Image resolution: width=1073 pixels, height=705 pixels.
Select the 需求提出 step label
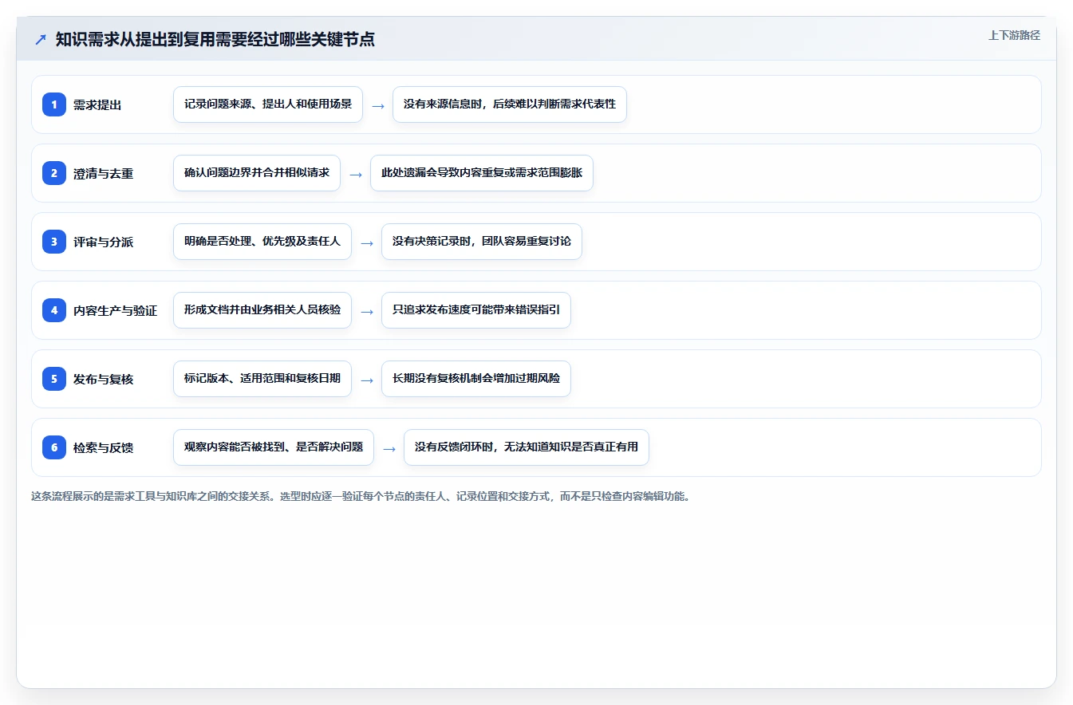tap(97, 104)
